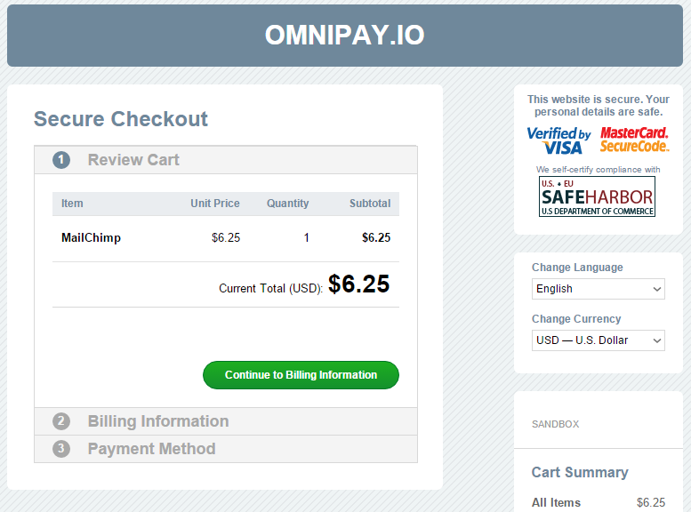The width and height of the screenshot is (691, 512).
Task: Click the OMNIPAY.IO header title
Action: [345, 35]
